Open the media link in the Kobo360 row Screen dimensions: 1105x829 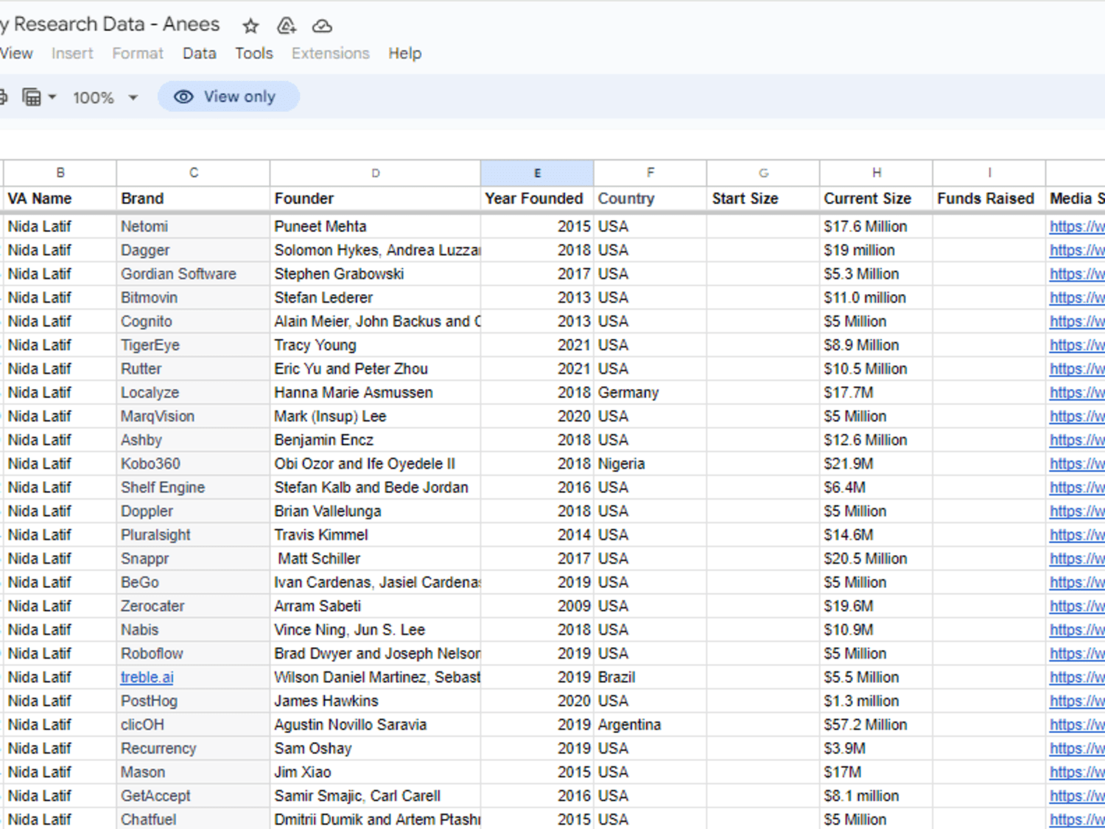1077,464
